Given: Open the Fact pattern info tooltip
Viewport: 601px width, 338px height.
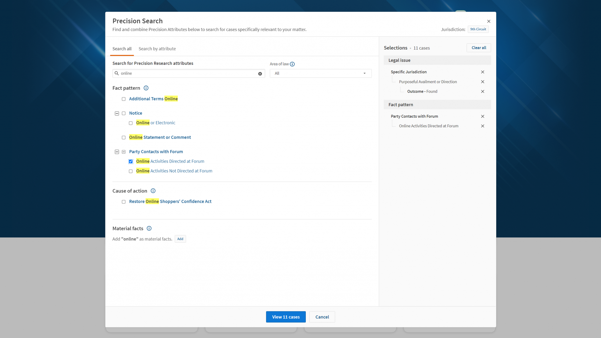Looking at the screenshot, I should pyautogui.click(x=146, y=88).
